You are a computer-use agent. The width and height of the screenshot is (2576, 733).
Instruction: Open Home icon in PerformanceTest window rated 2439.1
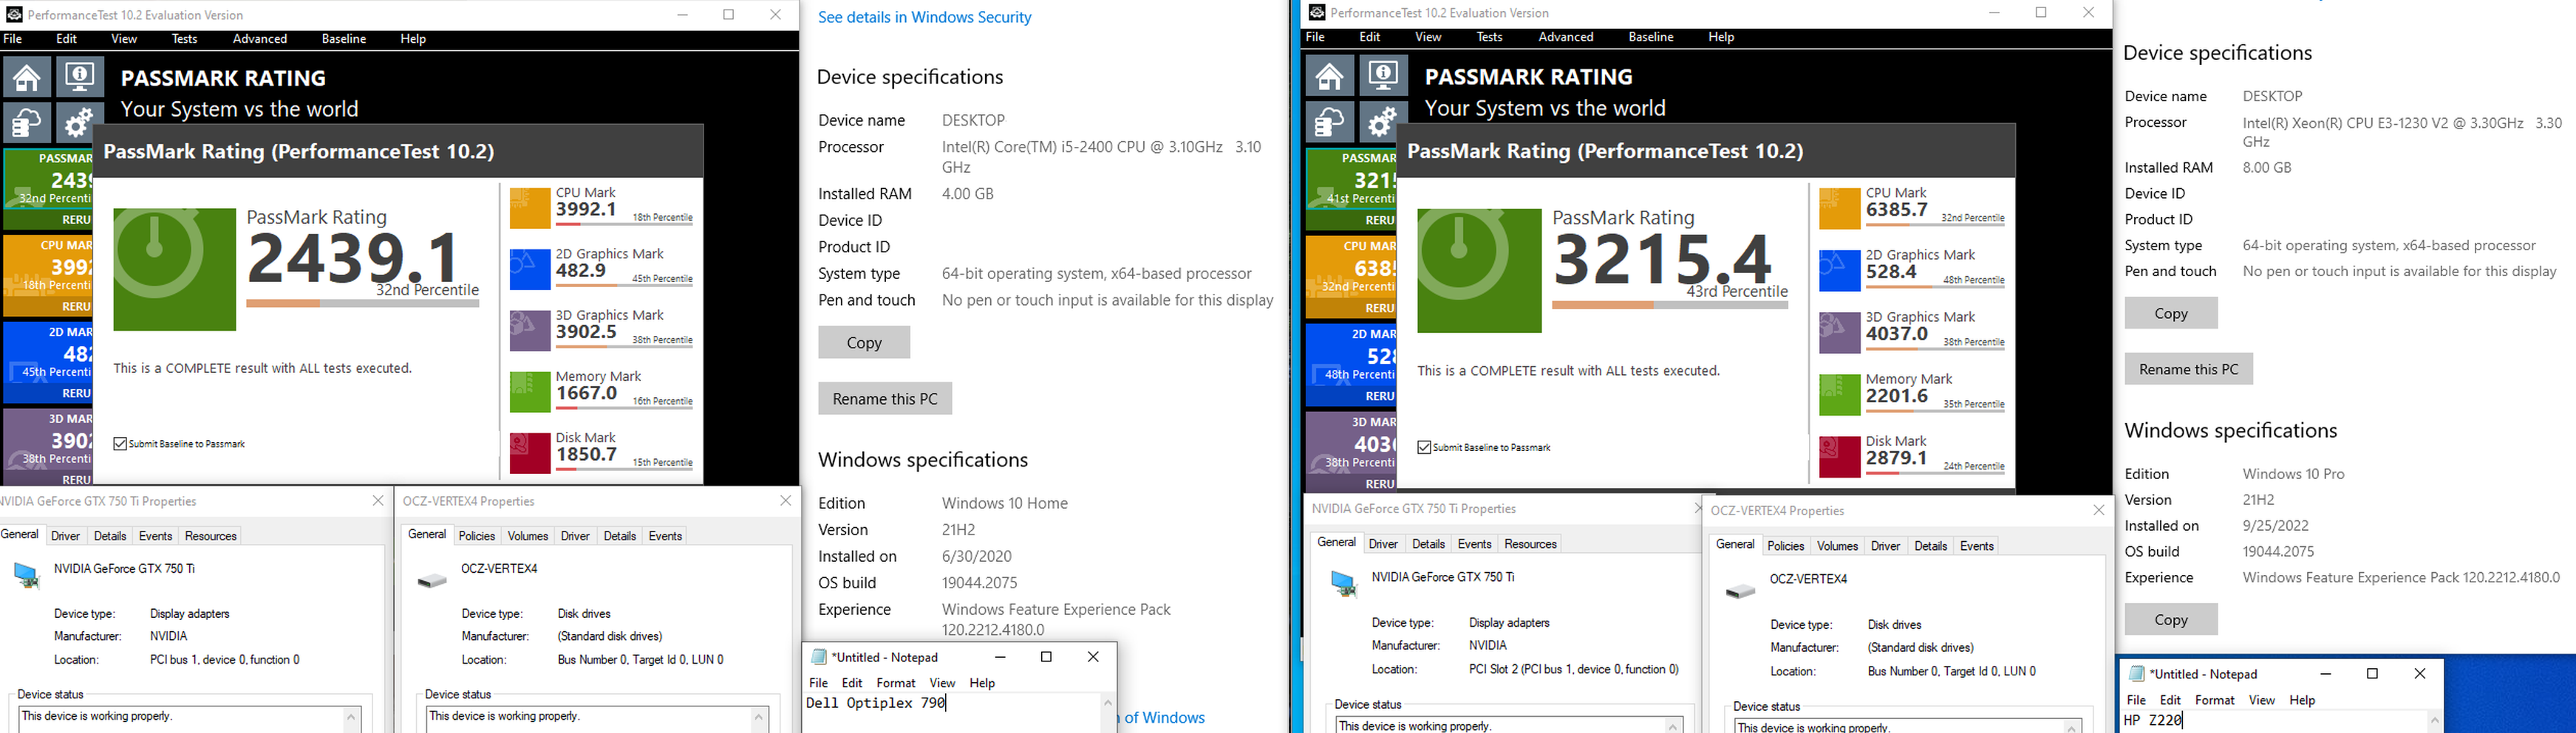pos(26,77)
